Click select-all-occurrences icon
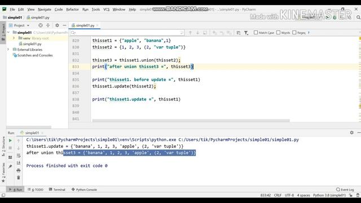Viewport: 361px width, 203px height. [x=229, y=33]
